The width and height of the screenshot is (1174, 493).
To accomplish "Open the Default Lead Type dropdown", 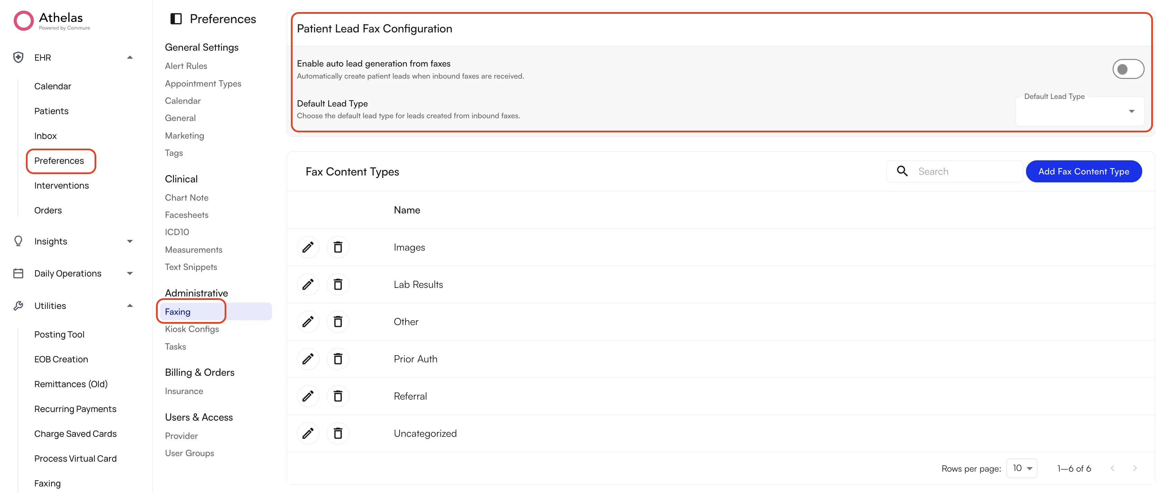I will tap(1080, 111).
